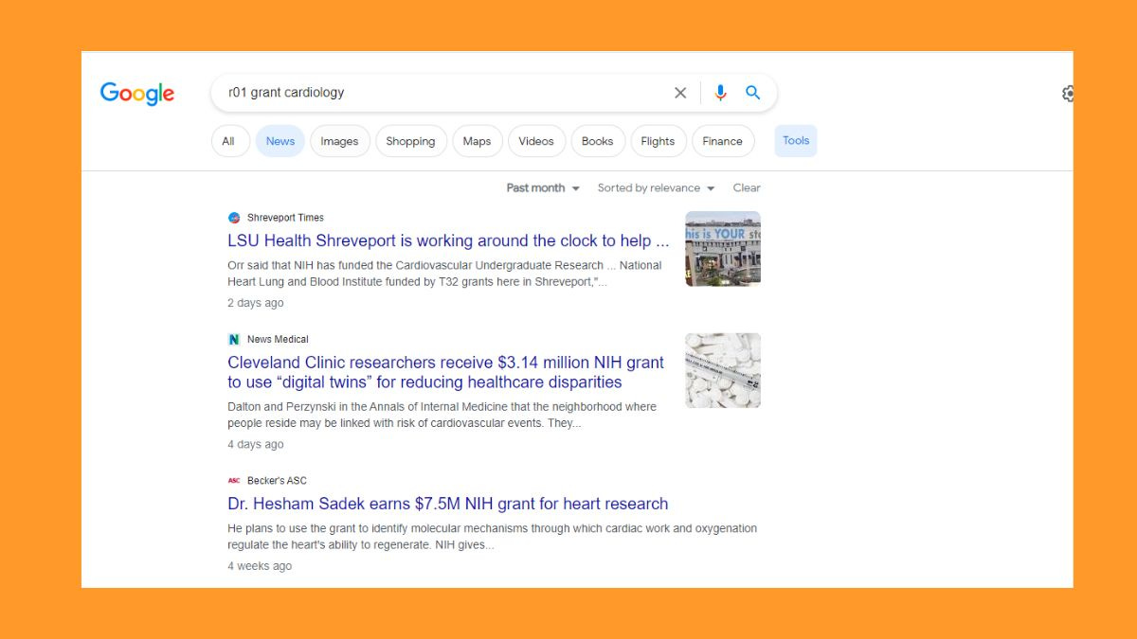The width and height of the screenshot is (1137, 639).
Task: Start voice search with the microphone icon
Action: [x=720, y=93]
